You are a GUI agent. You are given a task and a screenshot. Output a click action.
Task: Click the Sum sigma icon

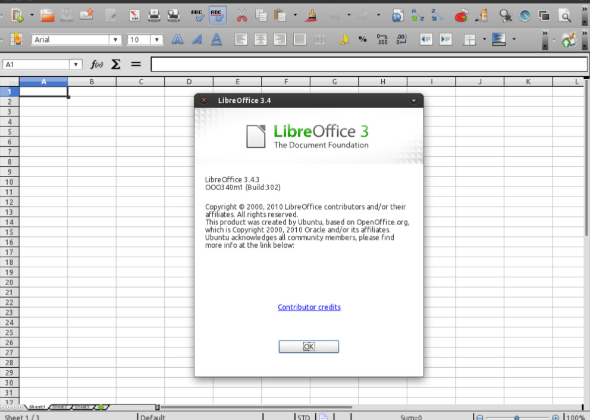116,65
